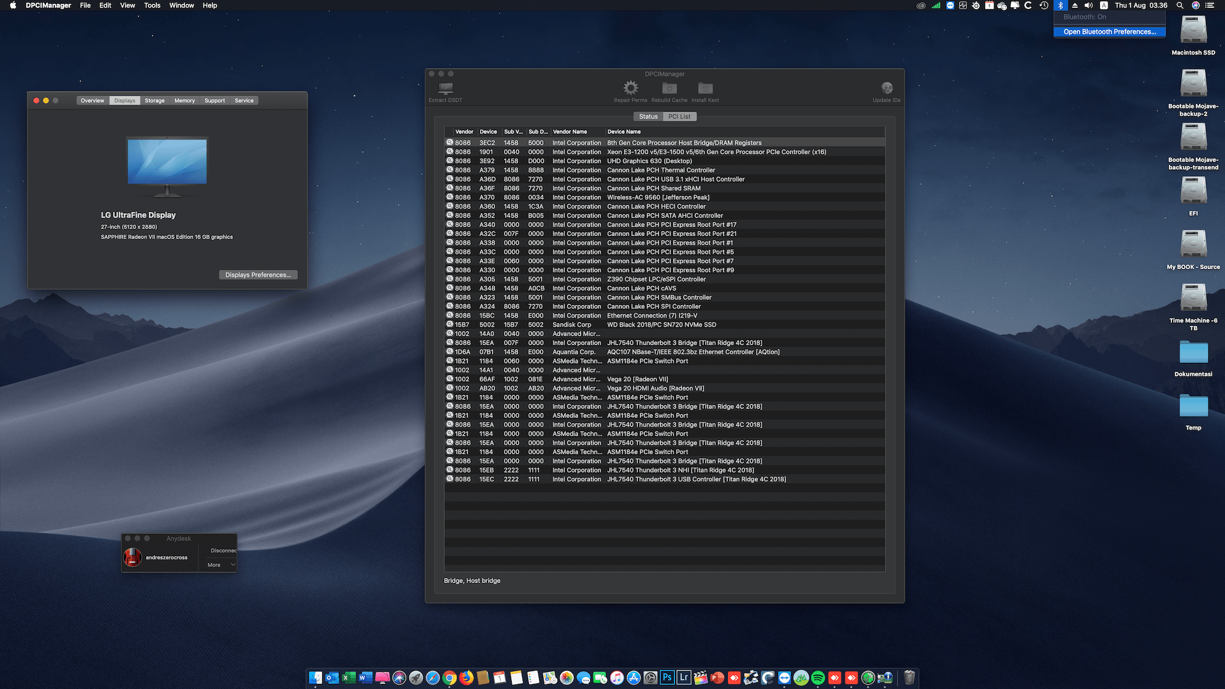Image resolution: width=1225 pixels, height=689 pixels.
Task: Open Photoshop from the dock
Action: (x=667, y=678)
